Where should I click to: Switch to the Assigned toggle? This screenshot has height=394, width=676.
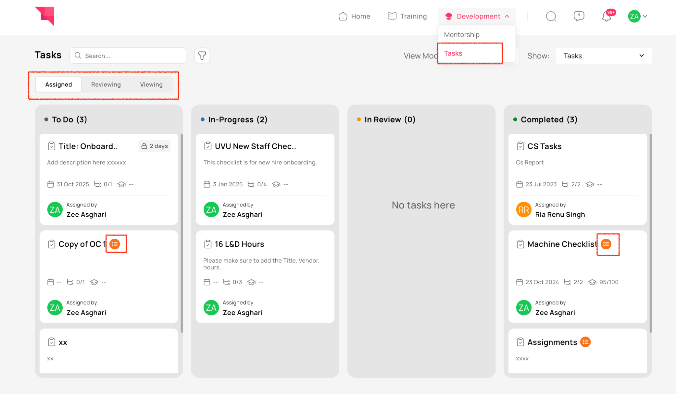(58, 85)
